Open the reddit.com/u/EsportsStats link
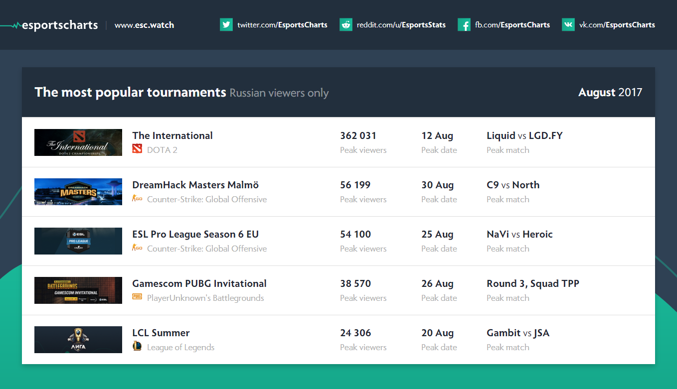 [x=401, y=24]
